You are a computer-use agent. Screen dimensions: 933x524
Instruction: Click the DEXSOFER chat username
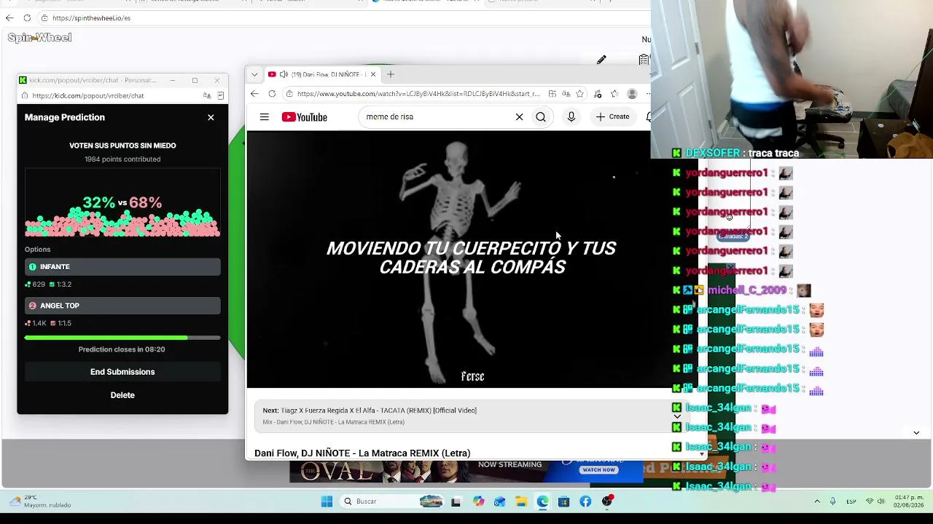(x=713, y=154)
